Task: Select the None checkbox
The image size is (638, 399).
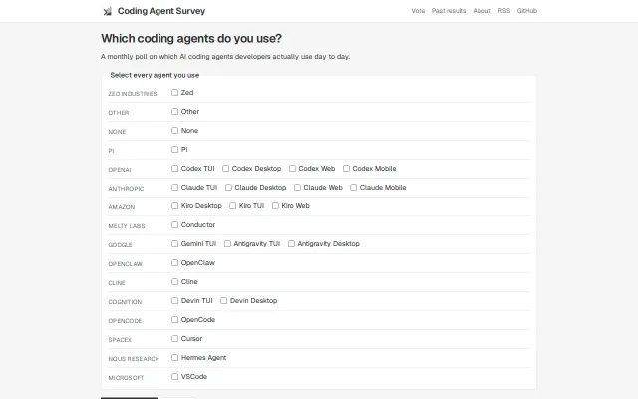Action: [175, 131]
